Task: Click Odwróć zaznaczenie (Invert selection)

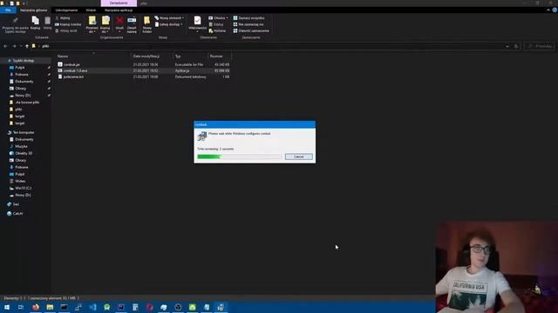Action: [x=251, y=31]
